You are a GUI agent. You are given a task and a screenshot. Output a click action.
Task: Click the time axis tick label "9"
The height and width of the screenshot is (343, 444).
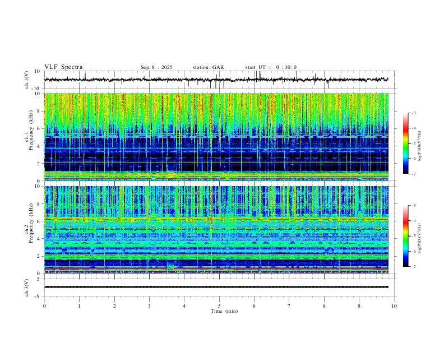(359, 306)
